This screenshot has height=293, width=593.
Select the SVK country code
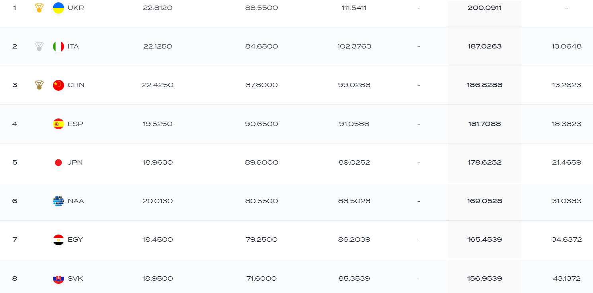[x=75, y=278]
